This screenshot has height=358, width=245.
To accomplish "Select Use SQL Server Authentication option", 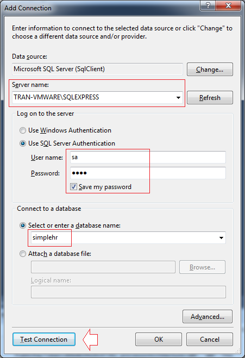I will (23, 143).
